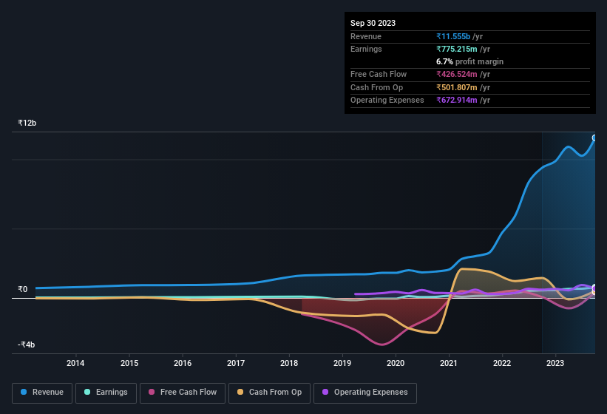Click the Revenue data point marker at Sep 2023
607x414 pixels.
coord(594,138)
